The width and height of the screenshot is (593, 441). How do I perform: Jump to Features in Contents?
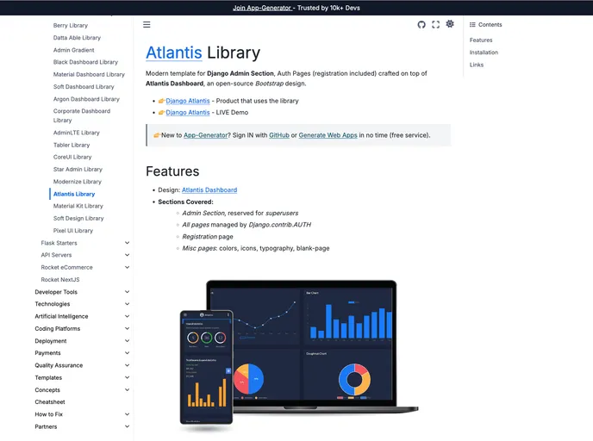click(481, 40)
